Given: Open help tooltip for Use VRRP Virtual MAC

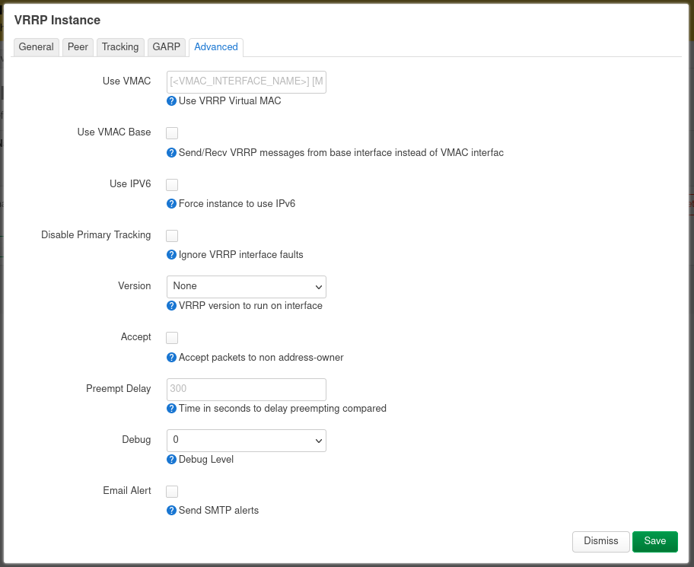Looking at the screenshot, I should pyautogui.click(x=171, y=100).
